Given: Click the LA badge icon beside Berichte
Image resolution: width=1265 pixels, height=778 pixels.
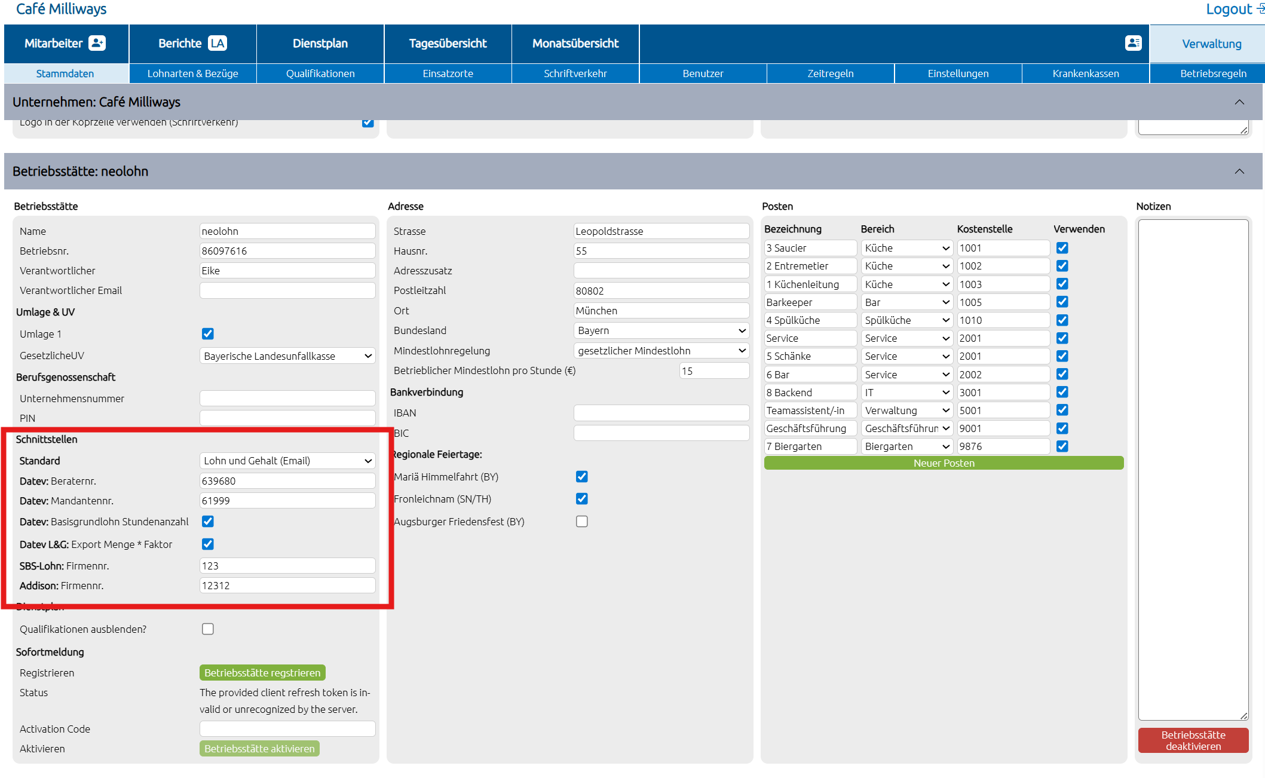Looking at the screenshot, I should [218, 43].
